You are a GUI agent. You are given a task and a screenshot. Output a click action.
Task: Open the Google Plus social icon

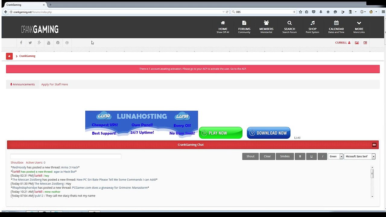pyautogui.click(x=39, y=43)
